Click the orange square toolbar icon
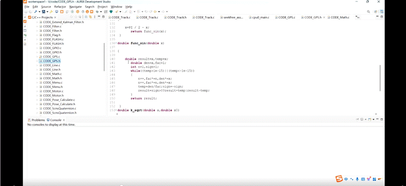406x186 pixels. tap(62, 12)
